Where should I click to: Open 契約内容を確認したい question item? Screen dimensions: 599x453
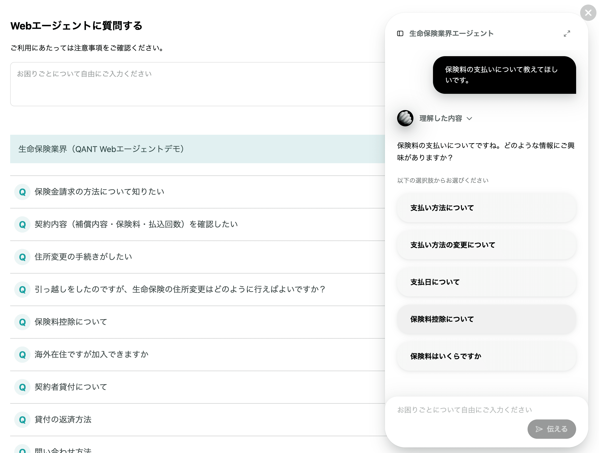[136, 224]
